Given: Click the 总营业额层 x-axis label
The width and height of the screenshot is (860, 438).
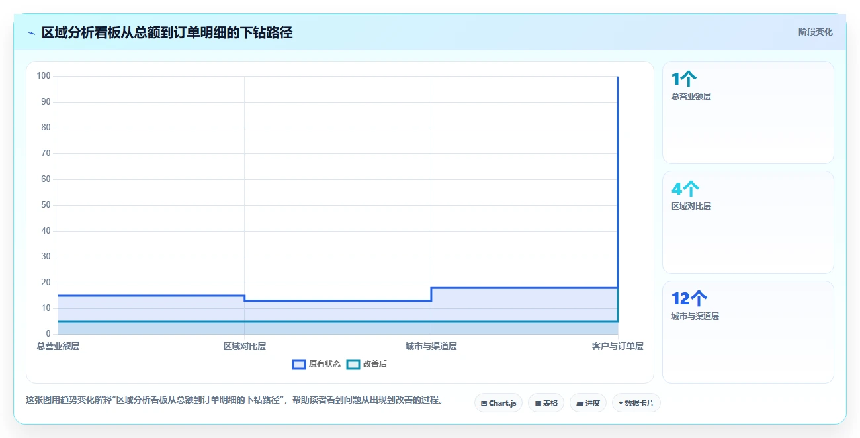Looking at the screenshot, I should tap(58, 346).
